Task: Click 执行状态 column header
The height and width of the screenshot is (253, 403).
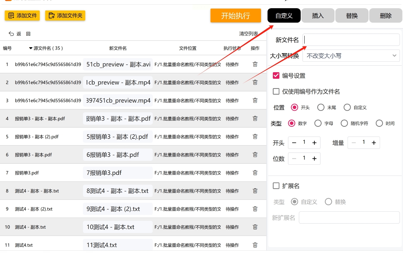Action: click(232, 48)
